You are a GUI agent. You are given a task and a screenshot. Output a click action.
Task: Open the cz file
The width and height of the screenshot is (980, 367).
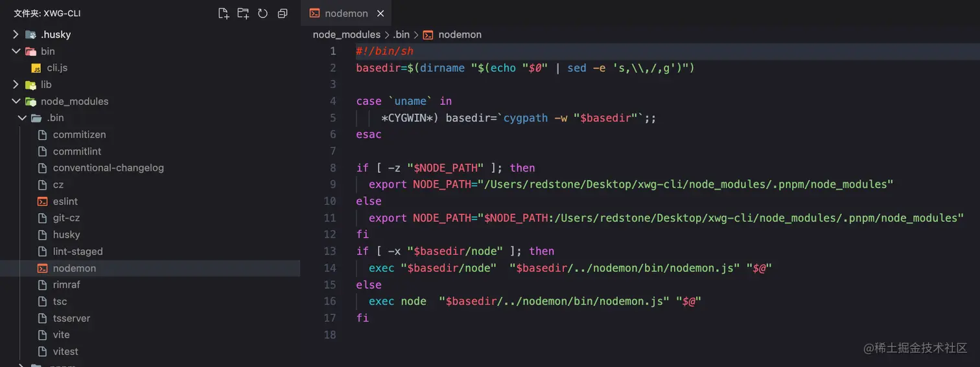click(x=58, y=185)
